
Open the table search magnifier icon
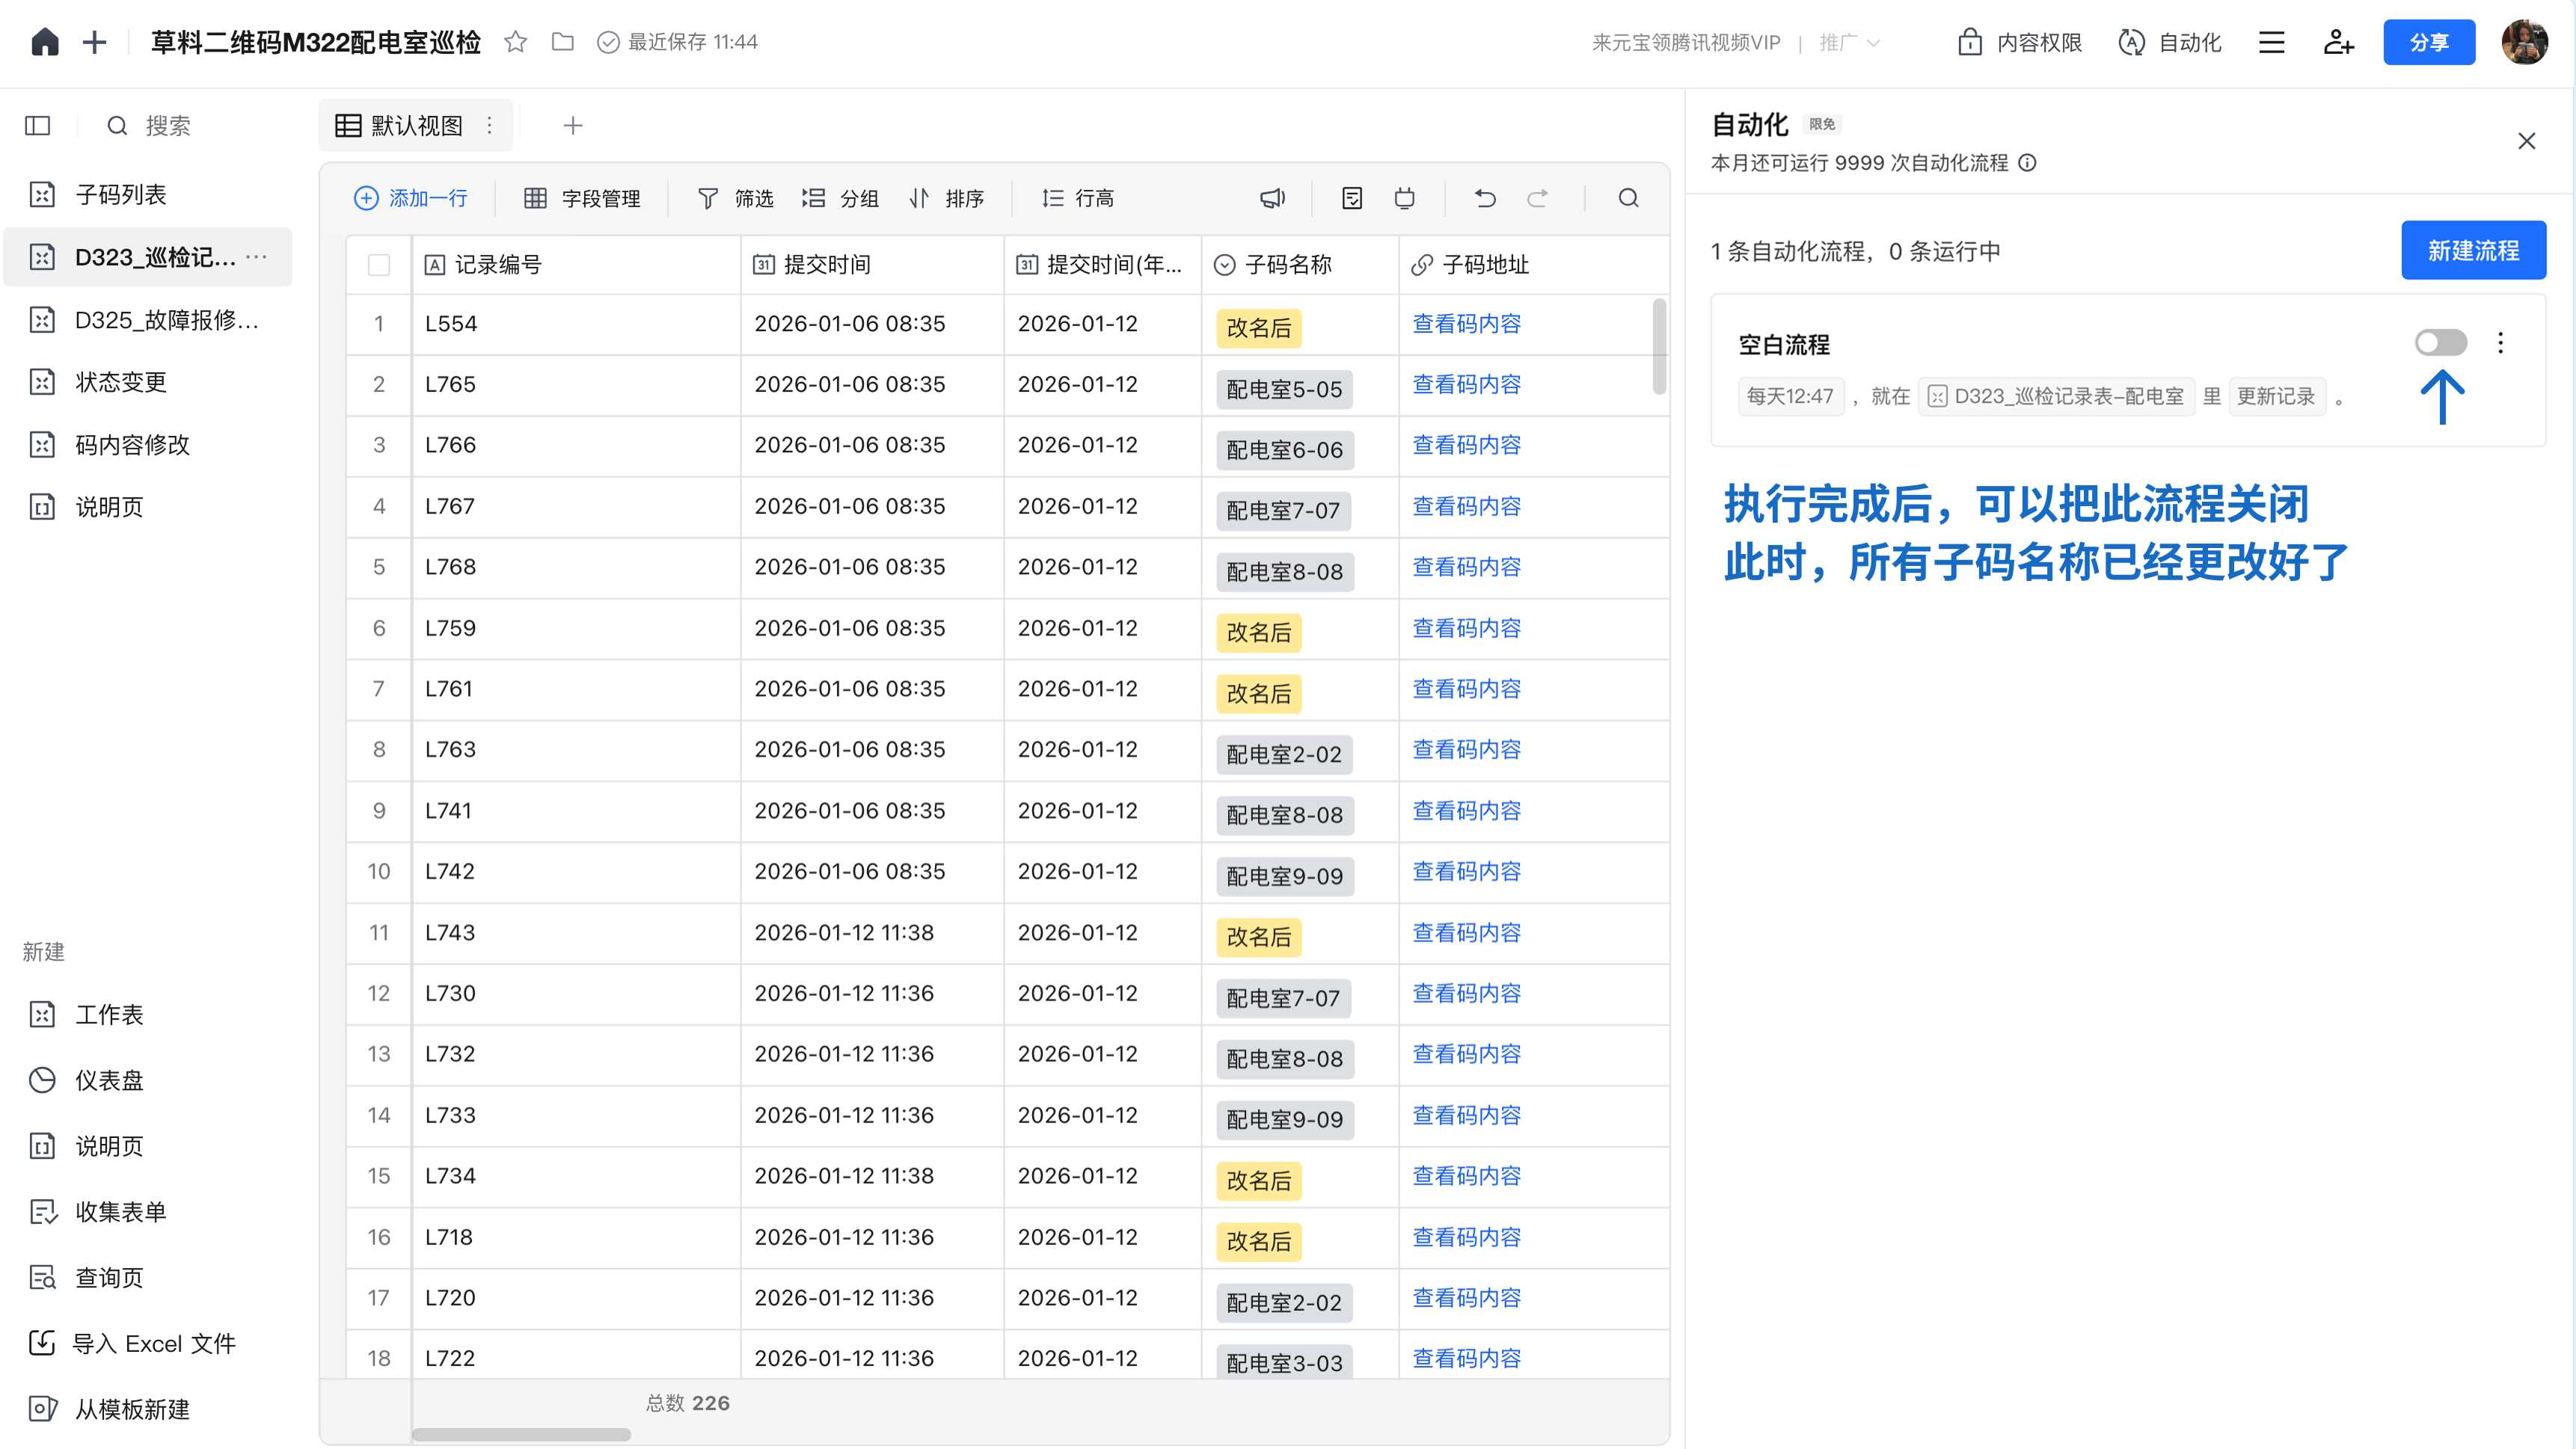(x=1628, y=198)
